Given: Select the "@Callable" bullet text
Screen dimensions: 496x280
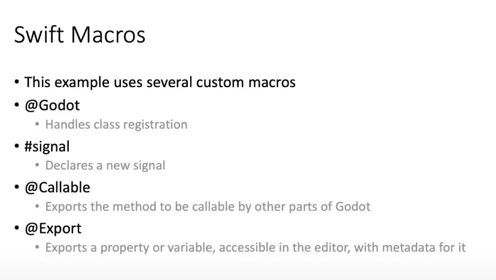Looking at the screenshot, I should pyautogui.click(x=57, y=187).
